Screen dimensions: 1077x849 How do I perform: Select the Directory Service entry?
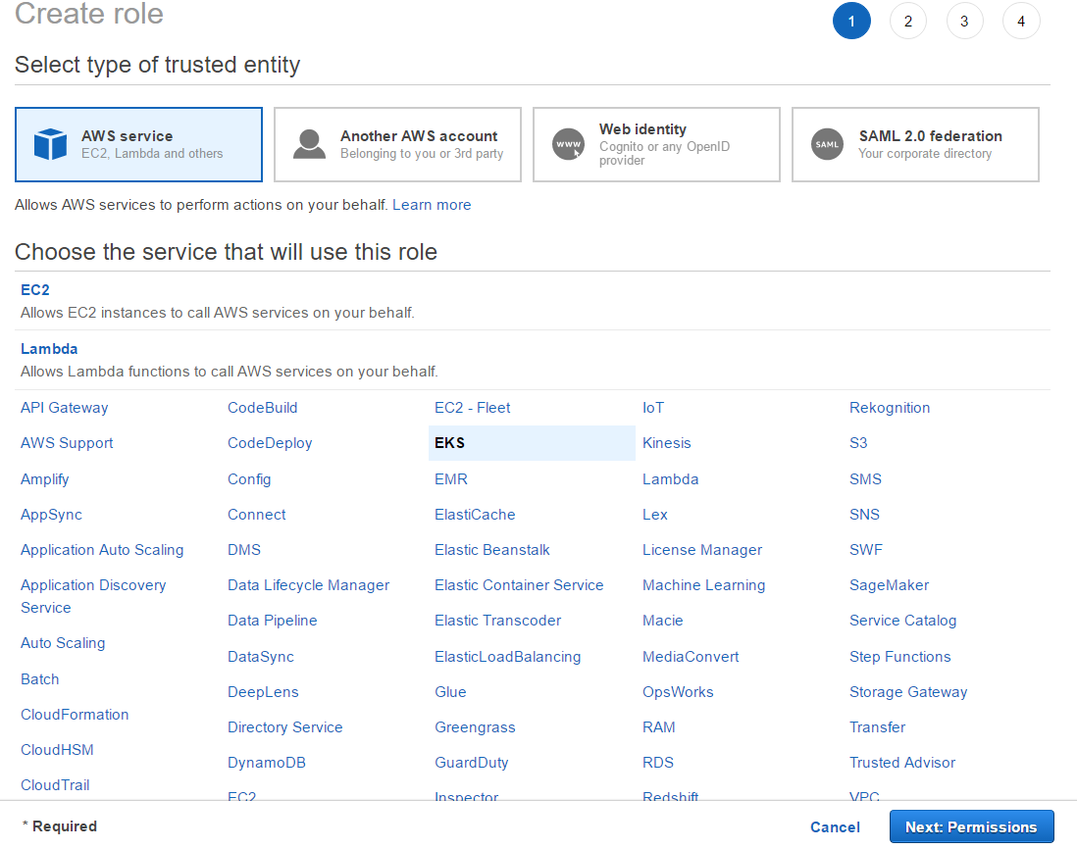(x=285, y=727)
